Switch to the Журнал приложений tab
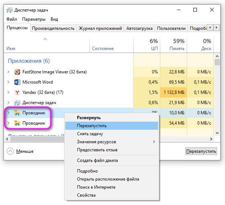 click(100, 29)
